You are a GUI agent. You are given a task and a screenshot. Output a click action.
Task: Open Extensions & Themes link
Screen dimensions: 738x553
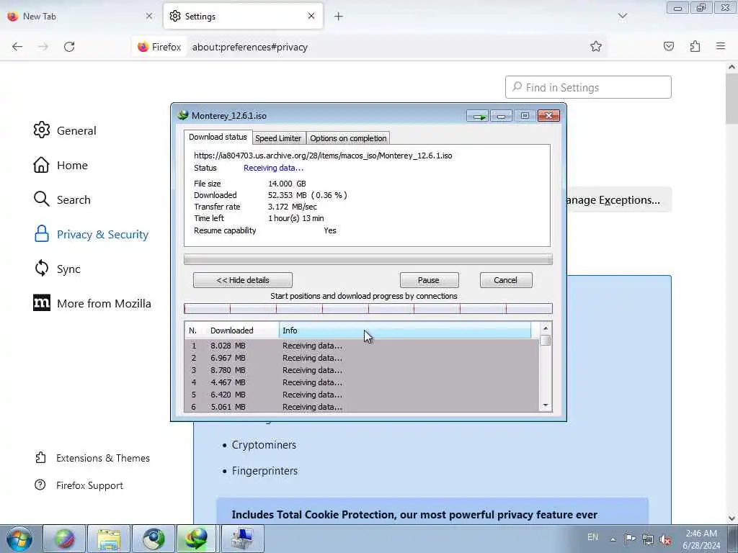click(93, 458)
